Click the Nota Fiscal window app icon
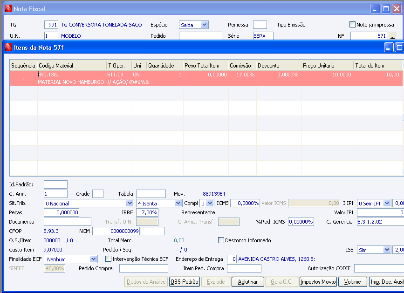404x293 pixels. [8, 8]
